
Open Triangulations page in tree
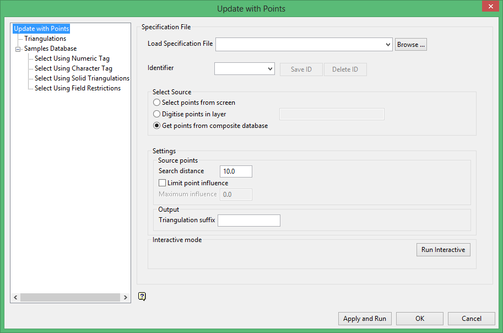pos(45,39)
